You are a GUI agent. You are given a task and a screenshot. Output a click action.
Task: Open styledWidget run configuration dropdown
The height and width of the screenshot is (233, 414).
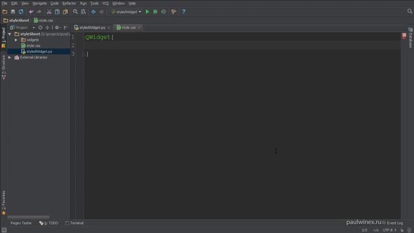[127, 12]
